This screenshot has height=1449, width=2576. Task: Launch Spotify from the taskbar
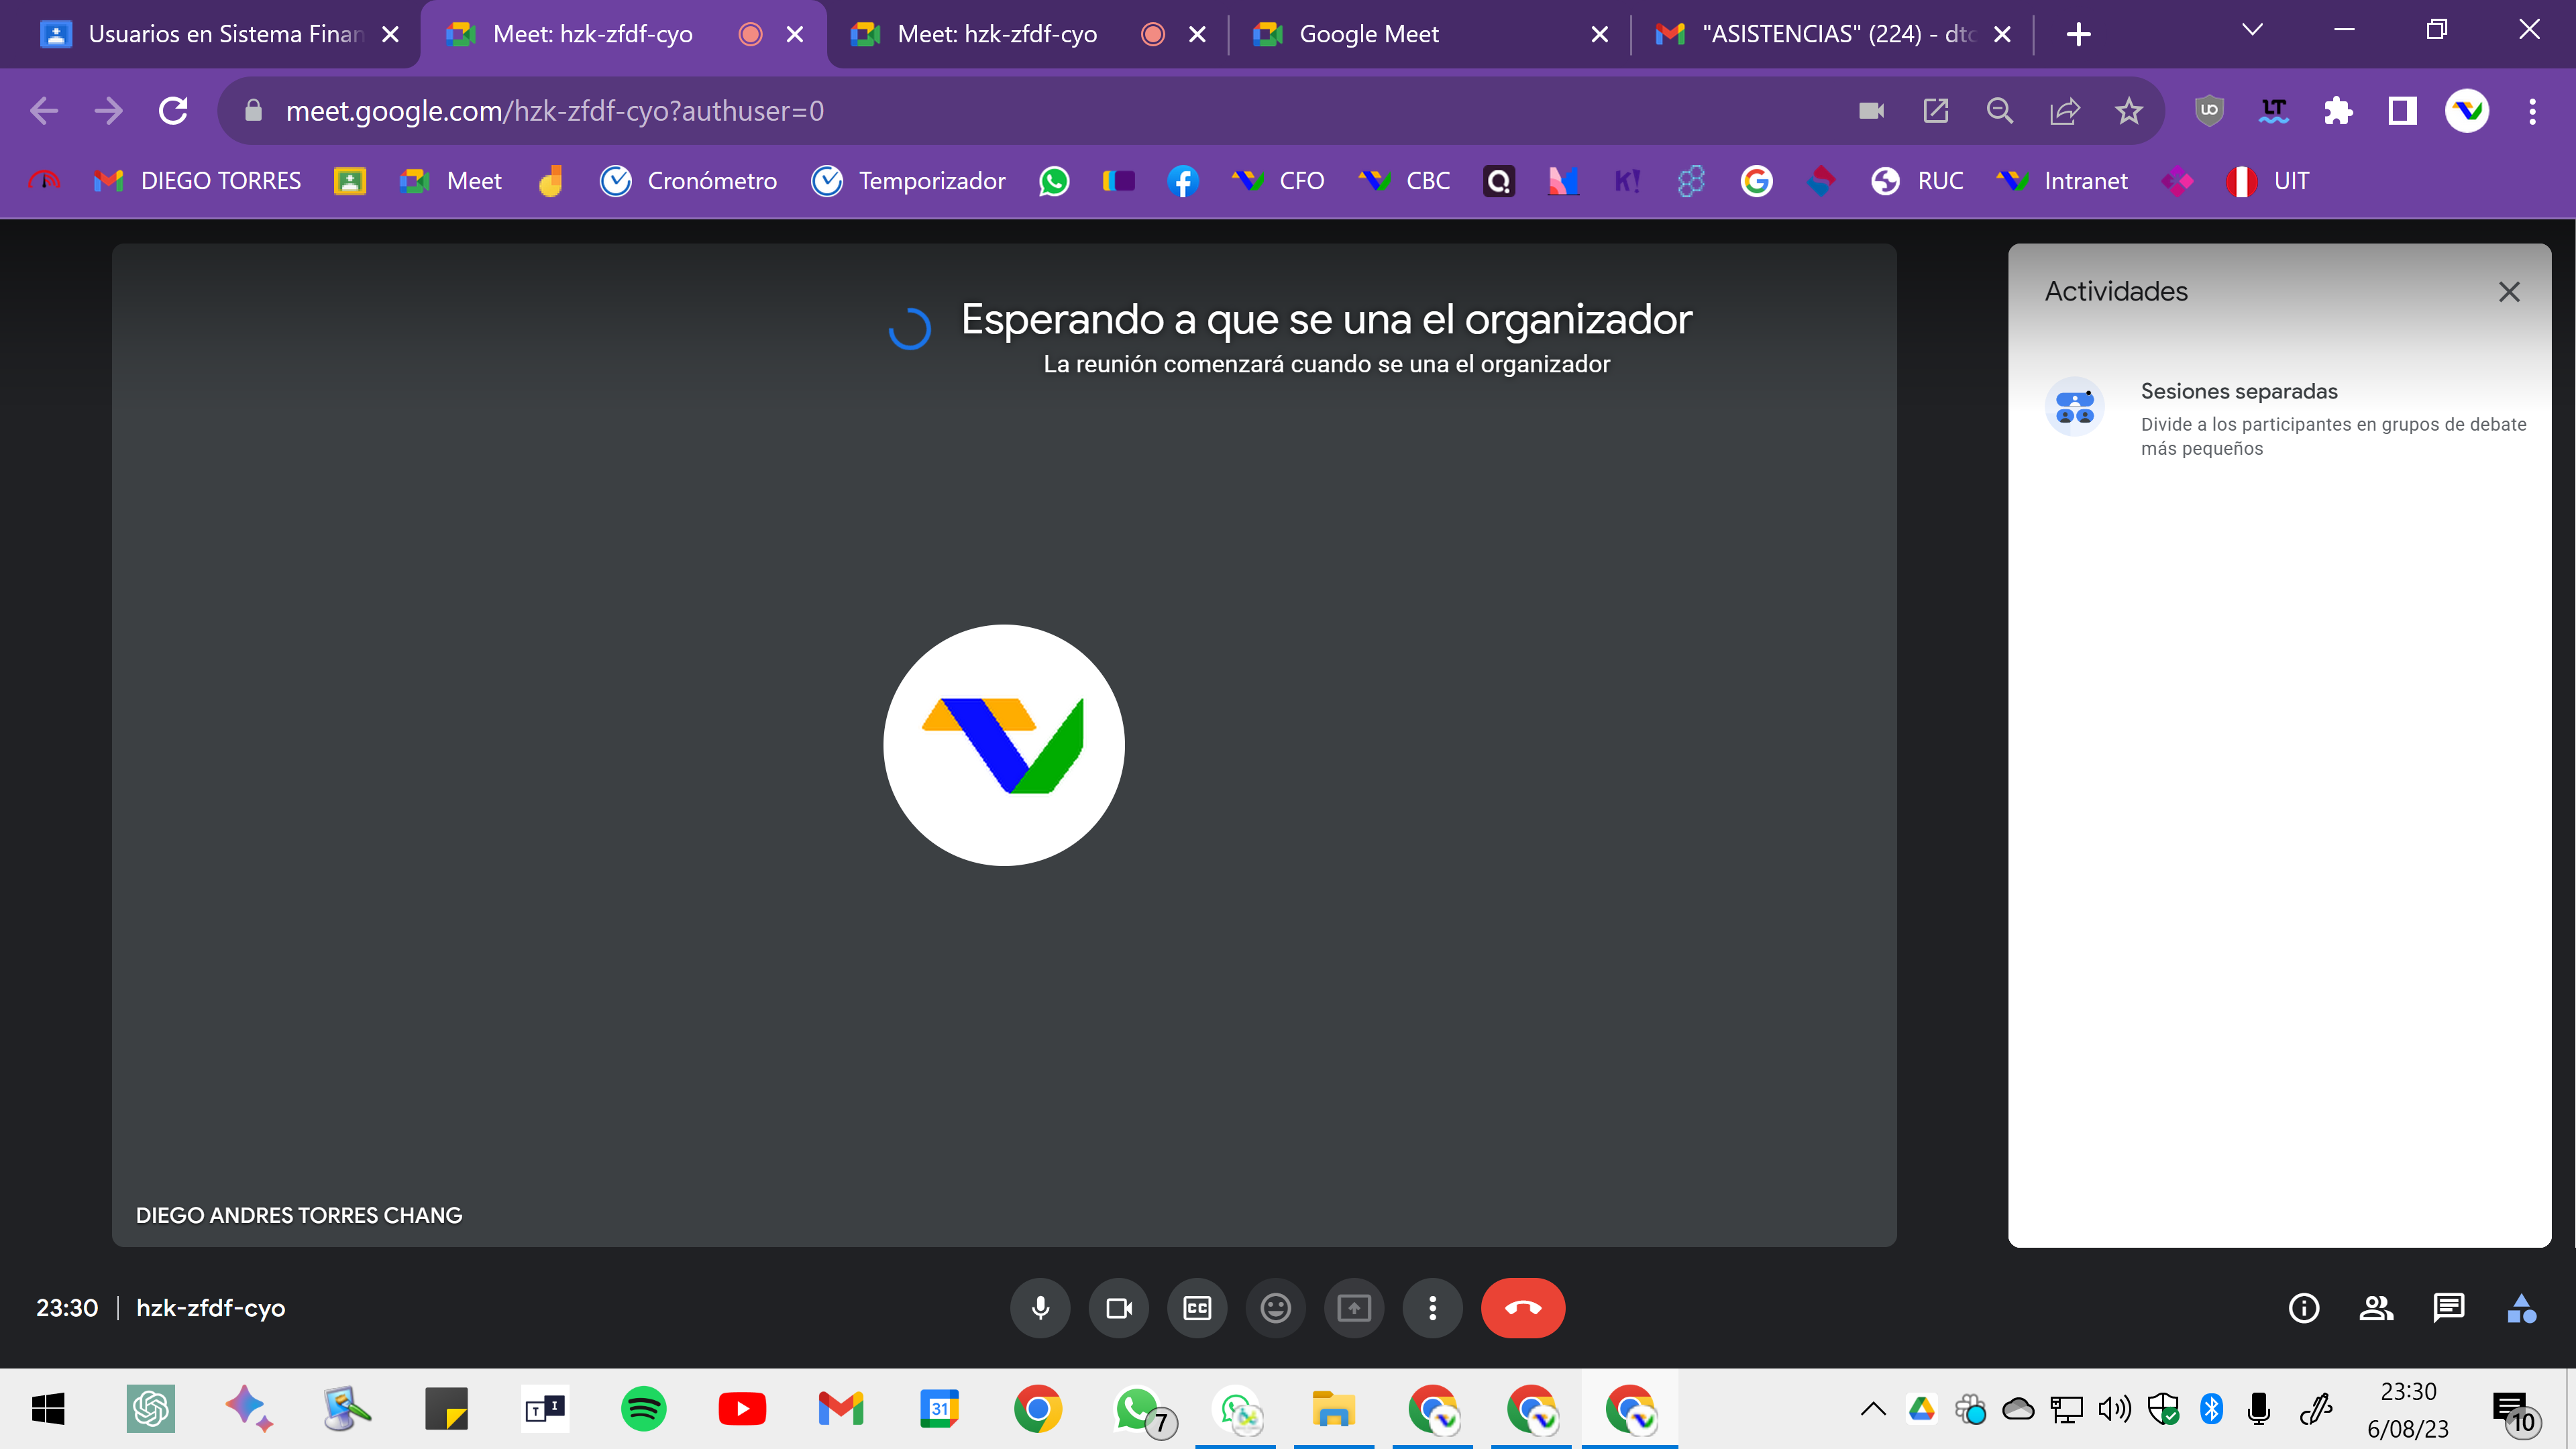click(644, 1409)
